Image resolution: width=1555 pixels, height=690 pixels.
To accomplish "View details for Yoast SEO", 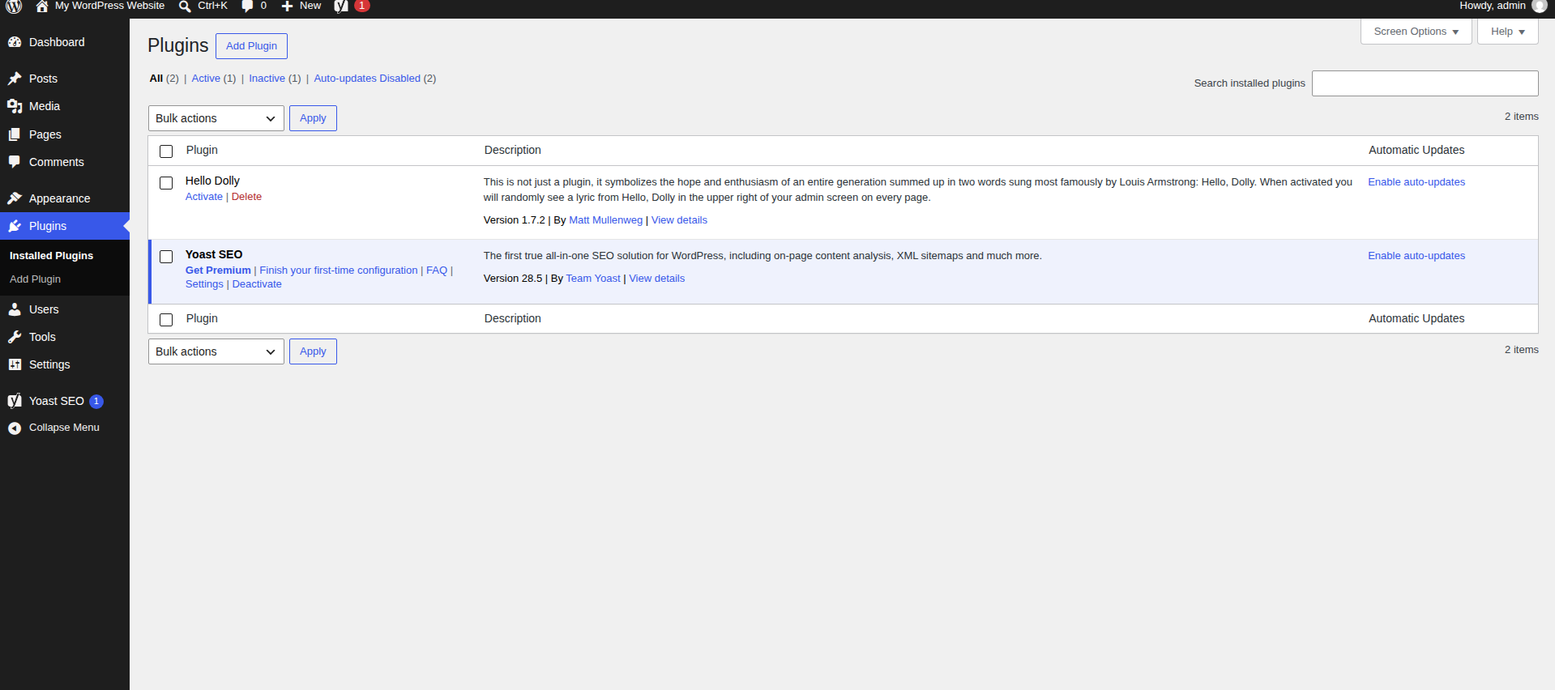I will (x=657, y=279).
